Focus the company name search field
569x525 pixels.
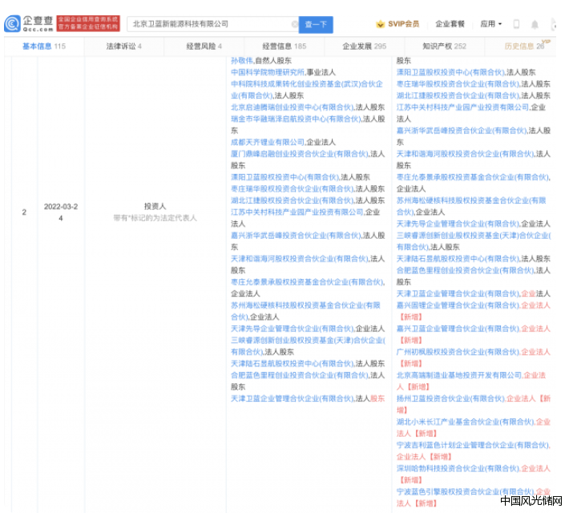point(213,24)
